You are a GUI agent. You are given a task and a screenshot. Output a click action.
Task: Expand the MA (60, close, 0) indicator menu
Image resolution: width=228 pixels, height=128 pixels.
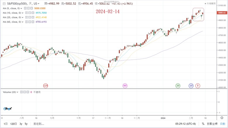click(23, 22)
